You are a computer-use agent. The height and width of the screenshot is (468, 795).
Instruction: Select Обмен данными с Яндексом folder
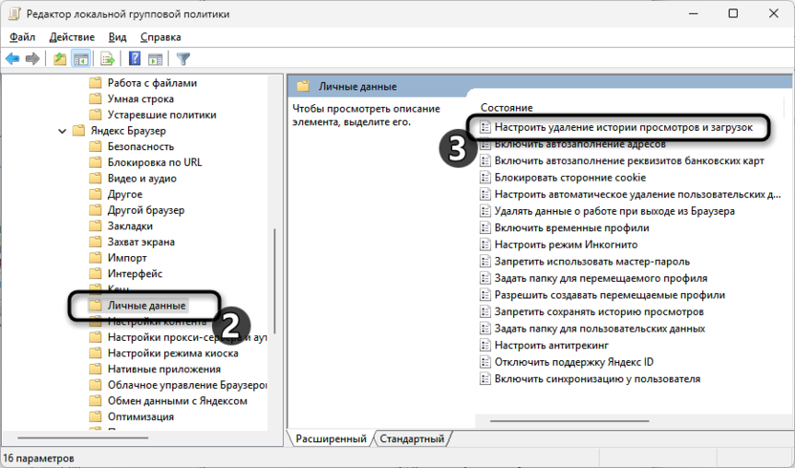coord(178,401)
